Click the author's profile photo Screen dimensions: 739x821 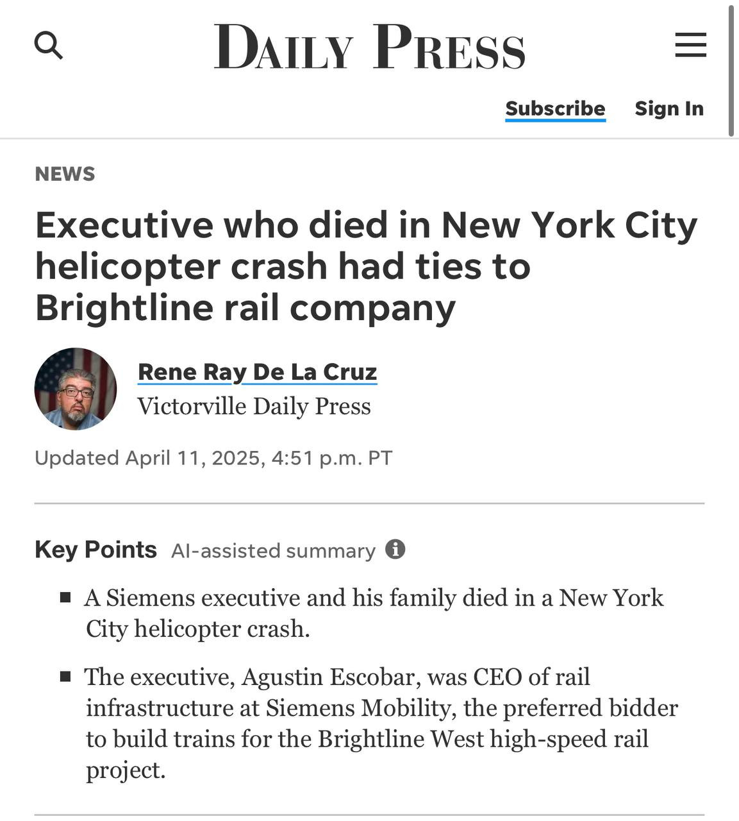76,389
